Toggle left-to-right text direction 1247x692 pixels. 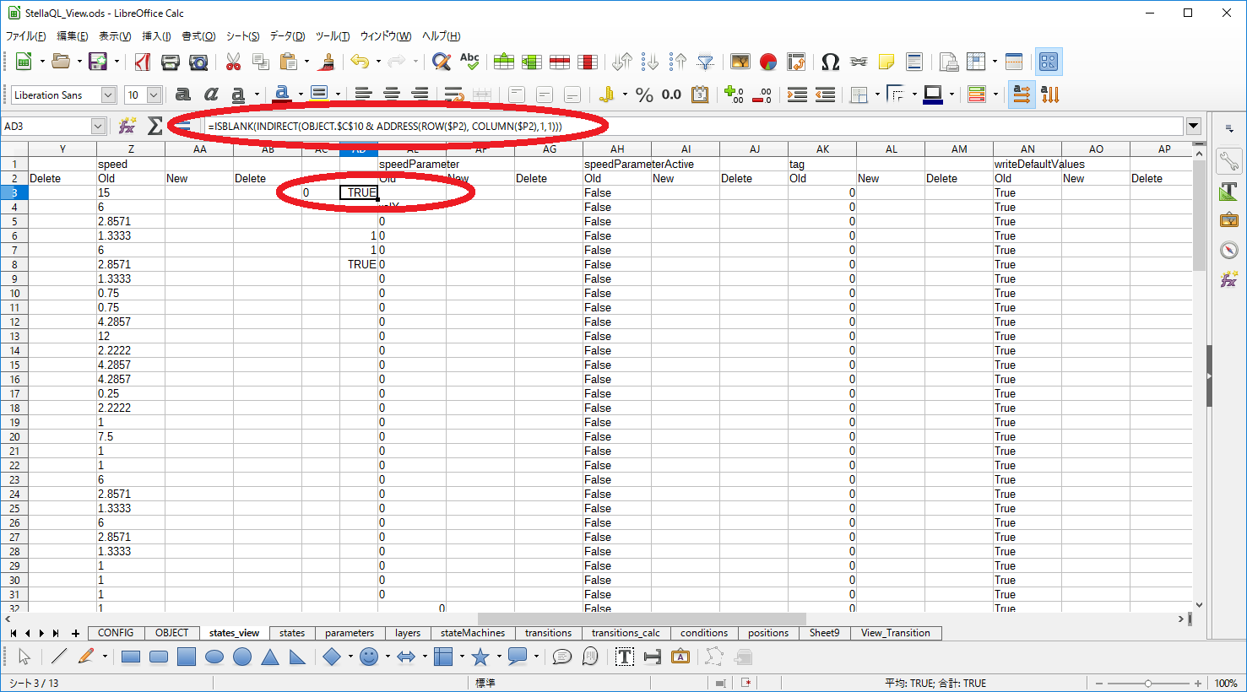point(1022,95)
